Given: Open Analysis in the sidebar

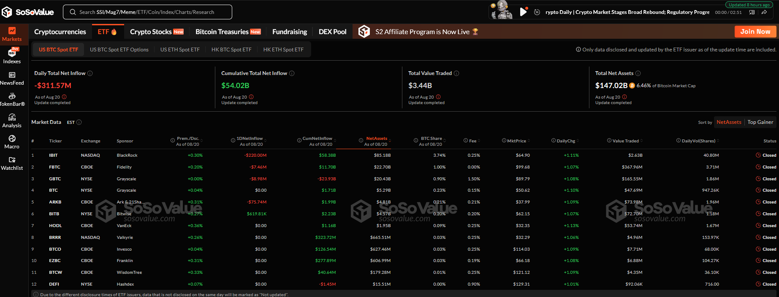Looking at the screenshot, I should point(12,121).
